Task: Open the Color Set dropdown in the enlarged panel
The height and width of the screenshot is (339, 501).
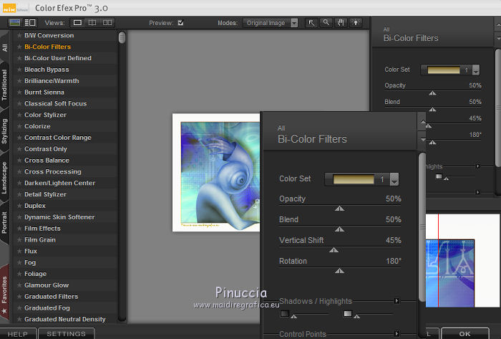Action: [x=394, y=180]
